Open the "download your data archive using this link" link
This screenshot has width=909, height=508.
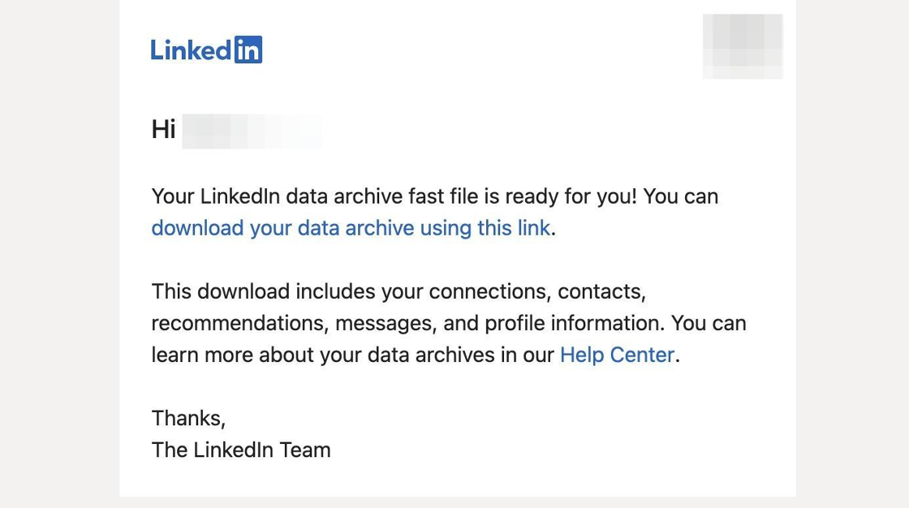[351, 229]
